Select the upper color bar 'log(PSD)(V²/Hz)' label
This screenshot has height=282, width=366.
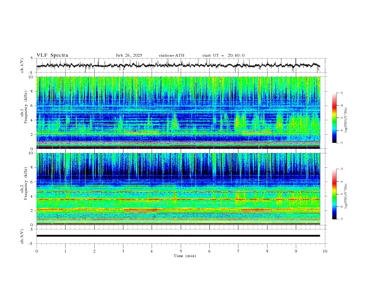tap(346, 120)
